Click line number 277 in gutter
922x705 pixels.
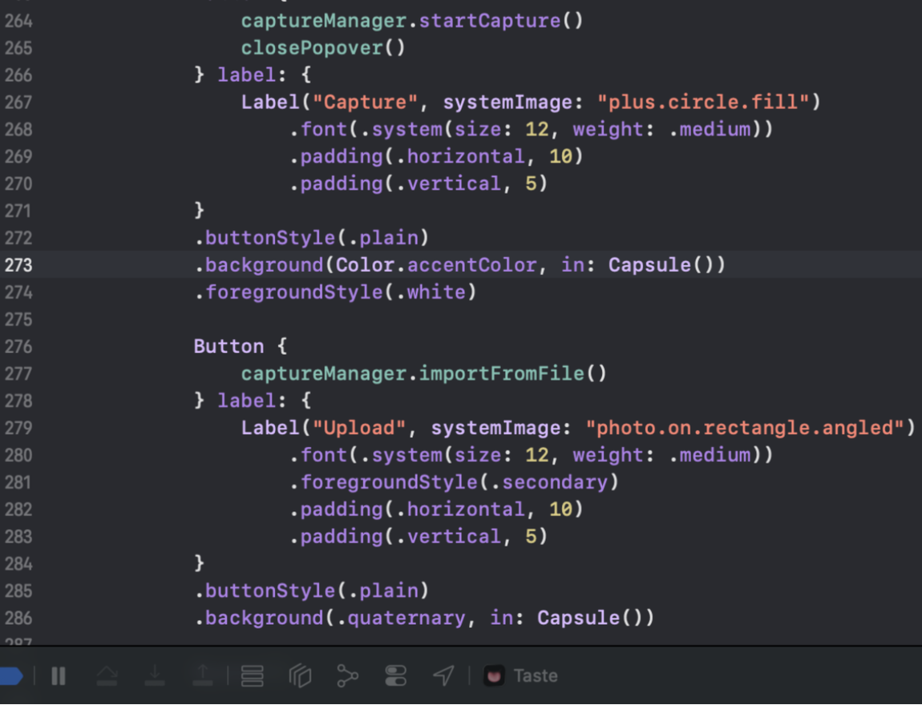click(18, 374)
